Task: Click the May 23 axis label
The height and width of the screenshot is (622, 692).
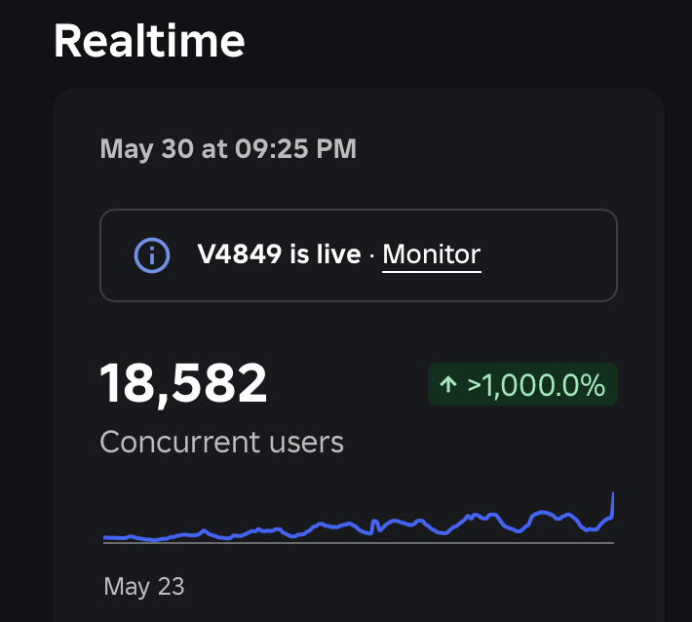Action: point(144,587)
